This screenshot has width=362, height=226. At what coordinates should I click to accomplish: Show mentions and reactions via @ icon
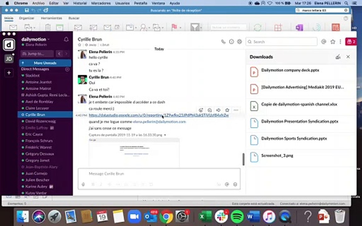324,42
